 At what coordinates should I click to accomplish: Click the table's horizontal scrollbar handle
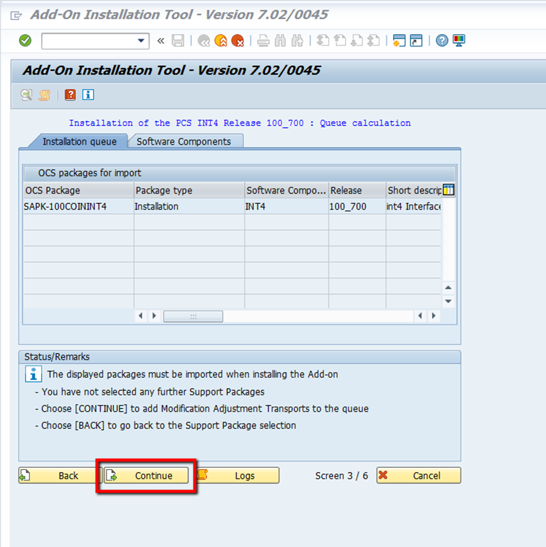click(193, 316)
